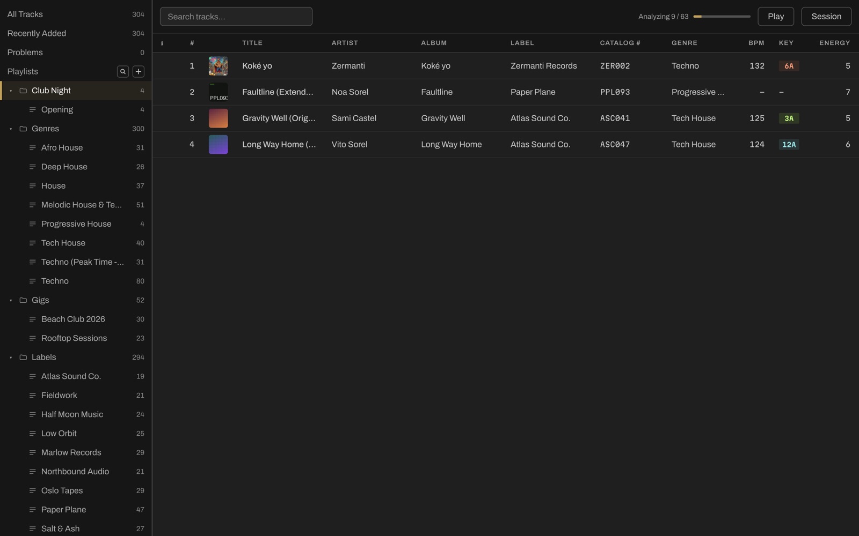Click the Deep House playlist icon

coord(33,167)
